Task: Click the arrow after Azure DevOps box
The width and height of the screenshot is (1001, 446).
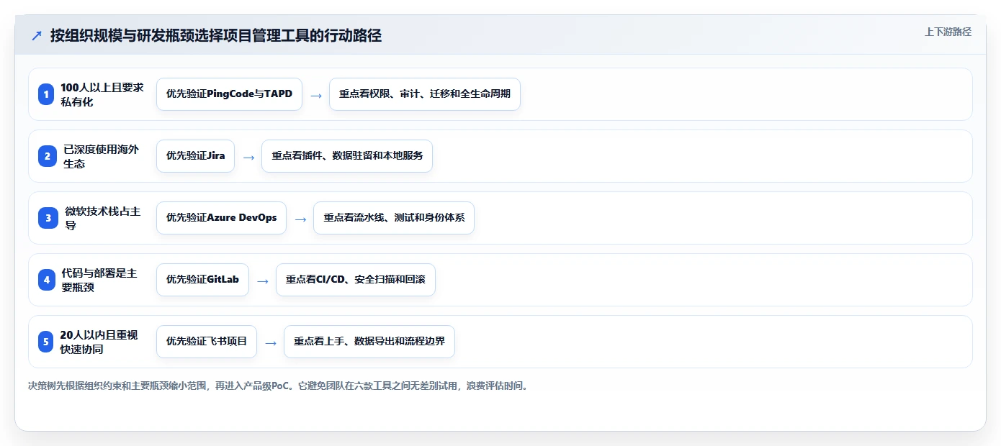Action: pyautogui.click(x=300, y=219)
